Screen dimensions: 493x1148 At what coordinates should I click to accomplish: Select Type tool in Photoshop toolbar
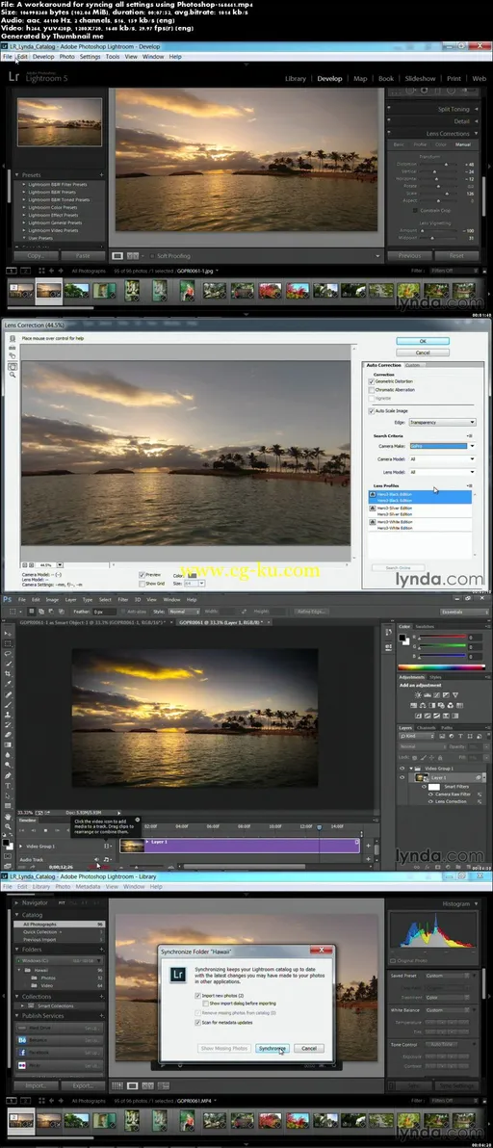pos(9,786)
